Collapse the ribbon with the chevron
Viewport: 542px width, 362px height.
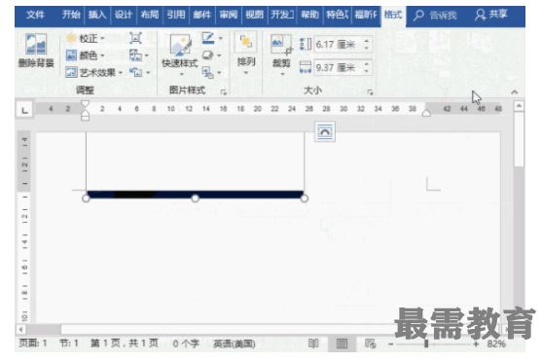pyautogui.click(x=515, y=92)
